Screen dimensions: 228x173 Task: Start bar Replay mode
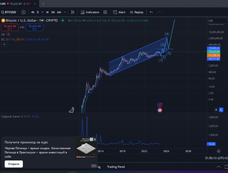(136, 12)
